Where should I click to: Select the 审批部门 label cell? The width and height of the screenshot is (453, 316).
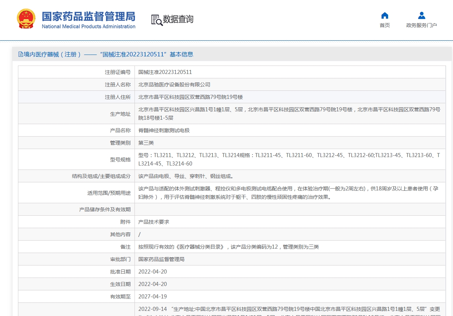coord(76,259)
